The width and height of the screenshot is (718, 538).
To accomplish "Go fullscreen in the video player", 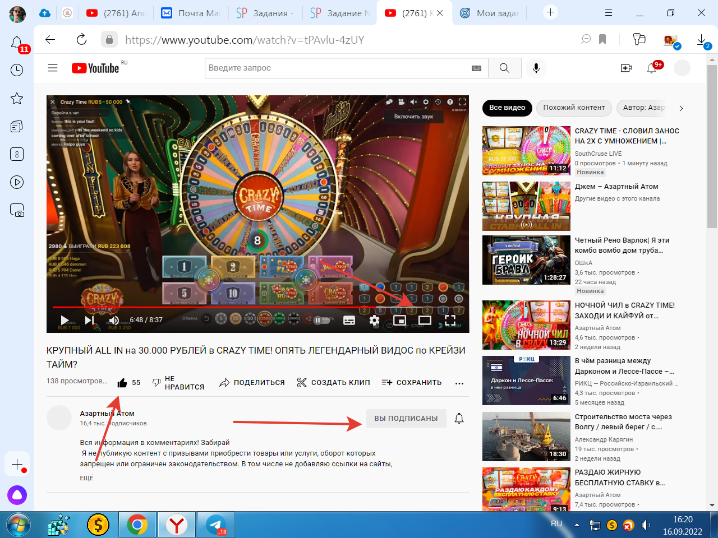I will [x=450, y=320].
